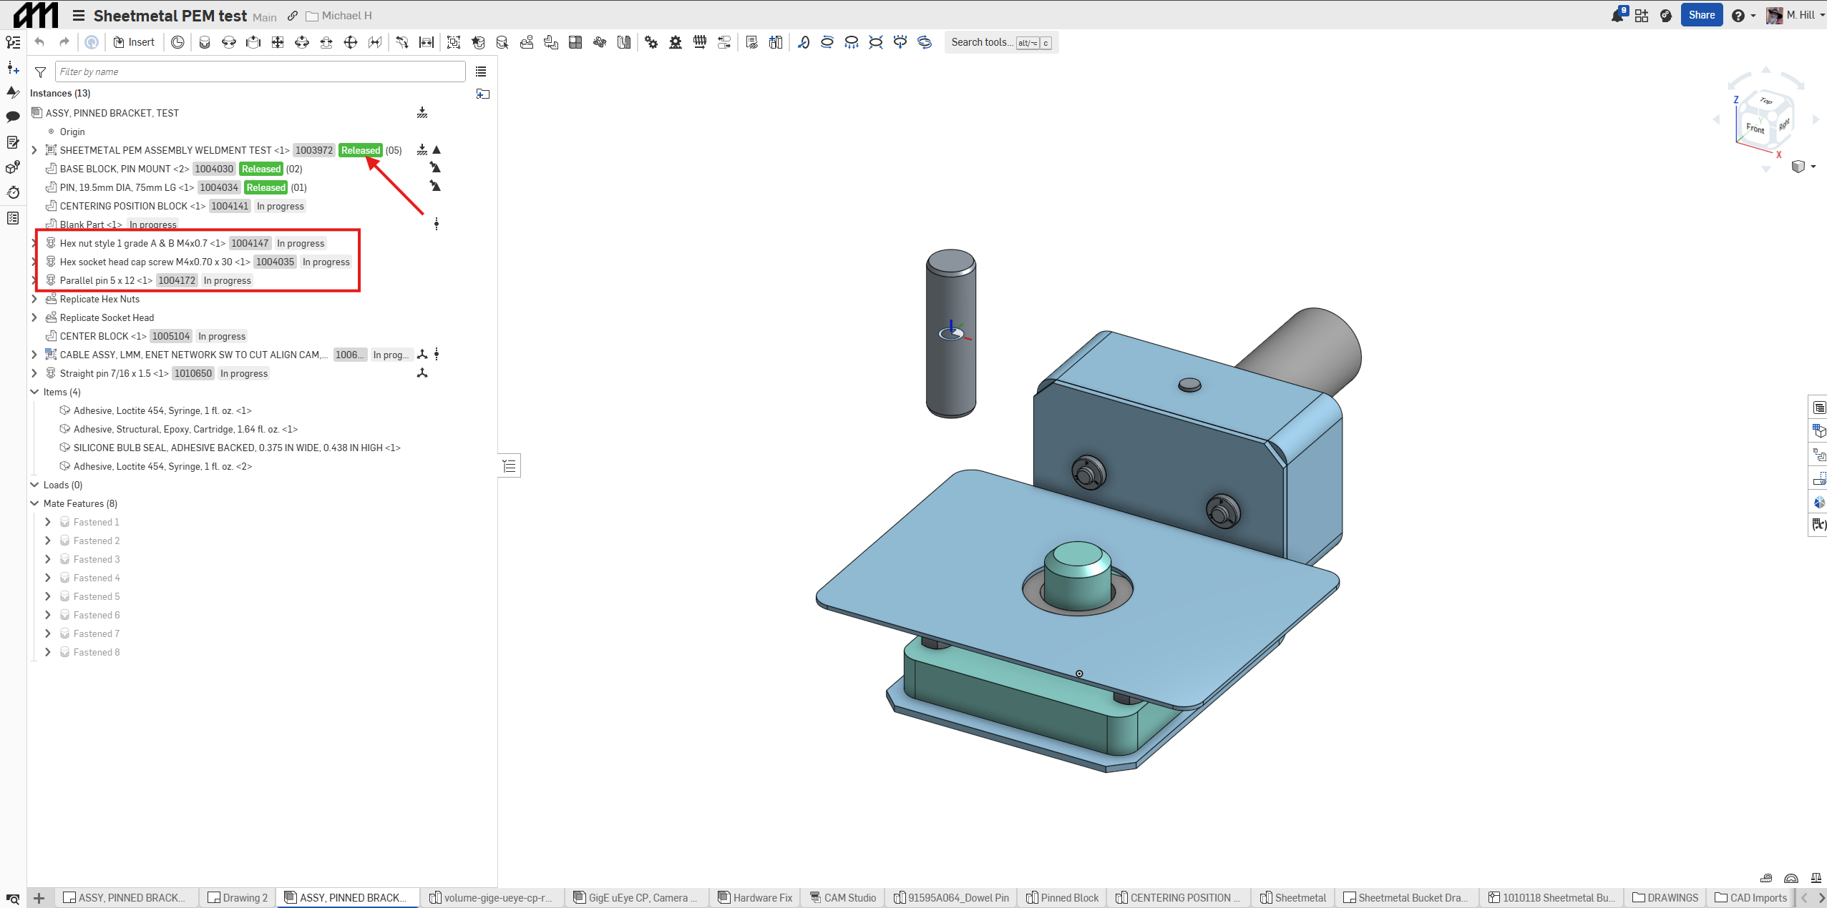Click the Filter by name field
The image size is (1827, 908).
(x=260, y=71)
